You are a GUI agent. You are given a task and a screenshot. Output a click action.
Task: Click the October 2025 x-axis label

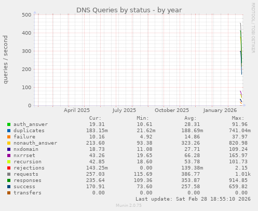(x=172, y=110)
